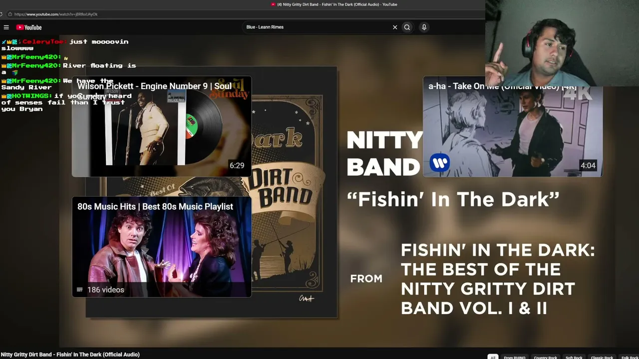
Task: Click the site info icon beside URL
Action: pos(9,14)
